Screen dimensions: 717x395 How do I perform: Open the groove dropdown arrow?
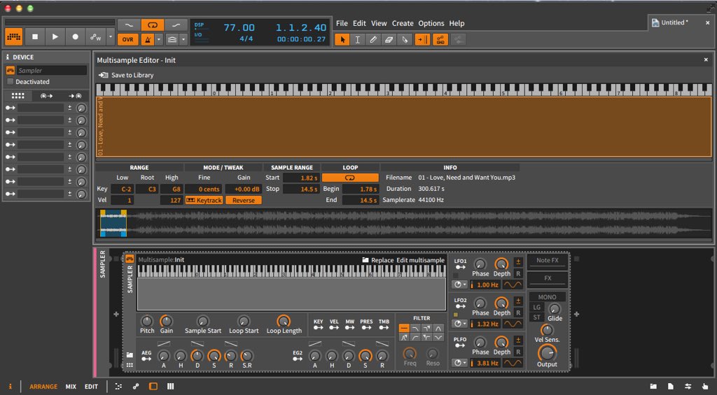coord(183,39)
